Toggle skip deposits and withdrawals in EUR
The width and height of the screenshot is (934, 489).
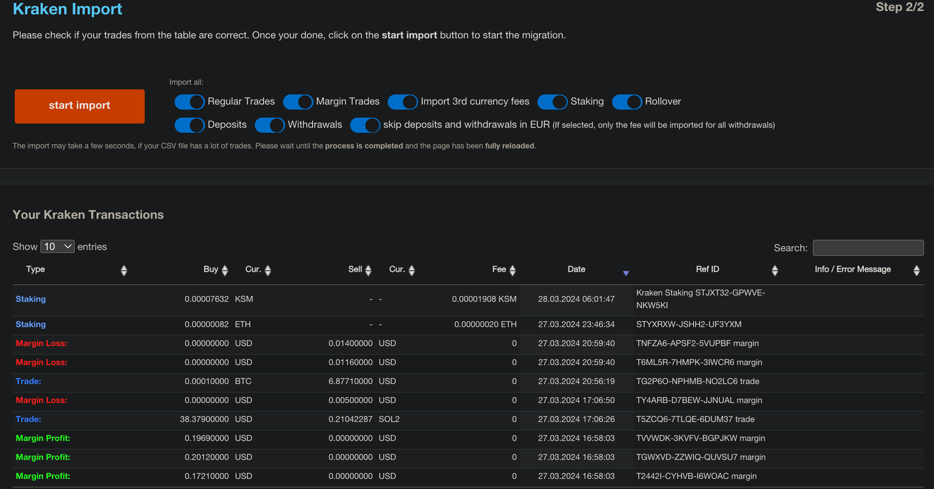coord(365,125)
